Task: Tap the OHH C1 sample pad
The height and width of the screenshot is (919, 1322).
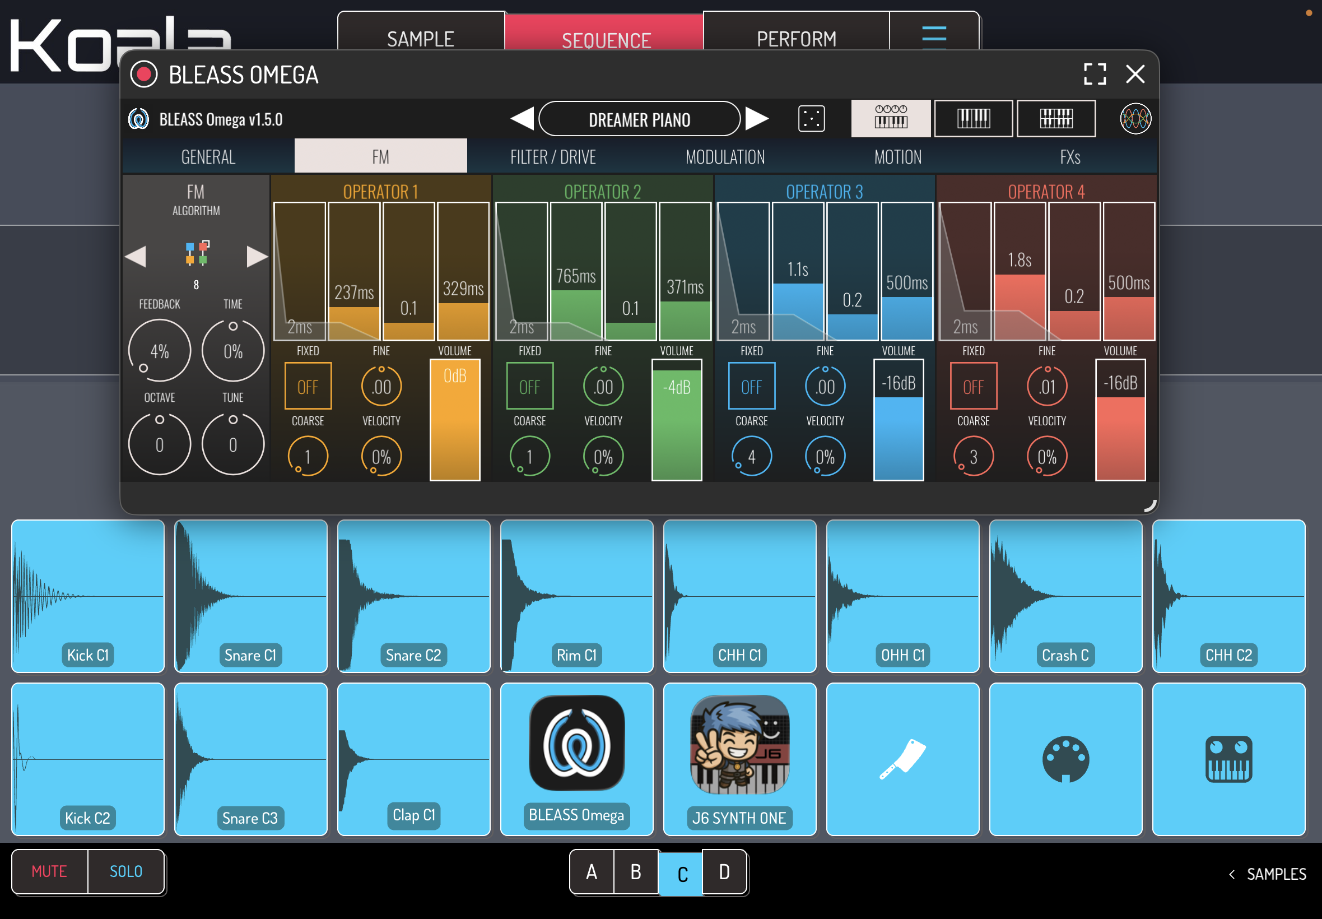Action: pos(902,596)
